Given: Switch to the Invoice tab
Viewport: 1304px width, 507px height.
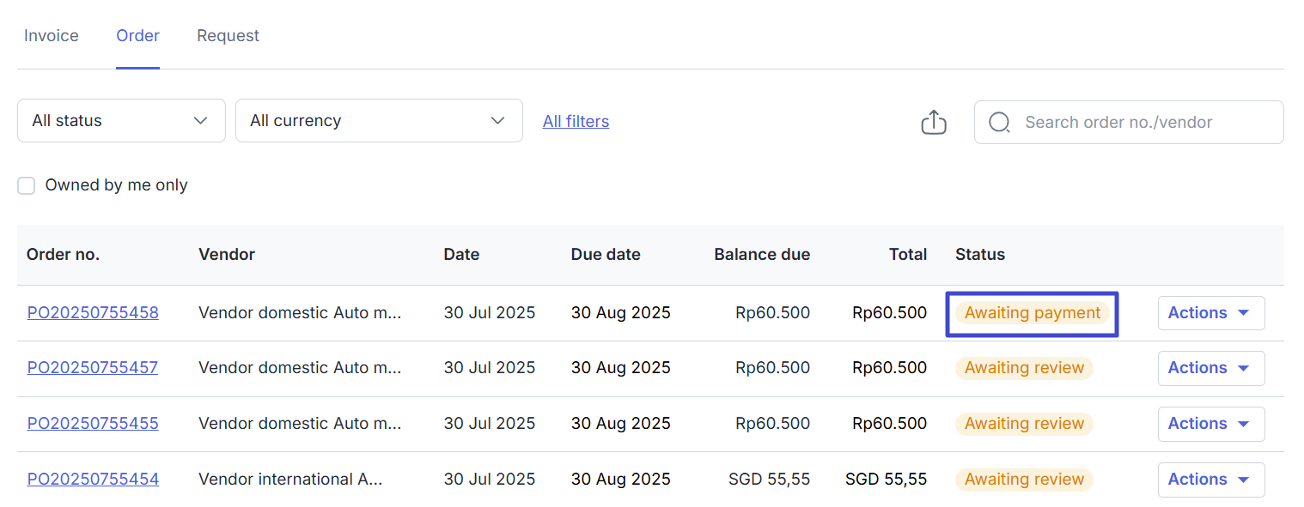Looking at the screenshot, I should click(x=52, y=36).
